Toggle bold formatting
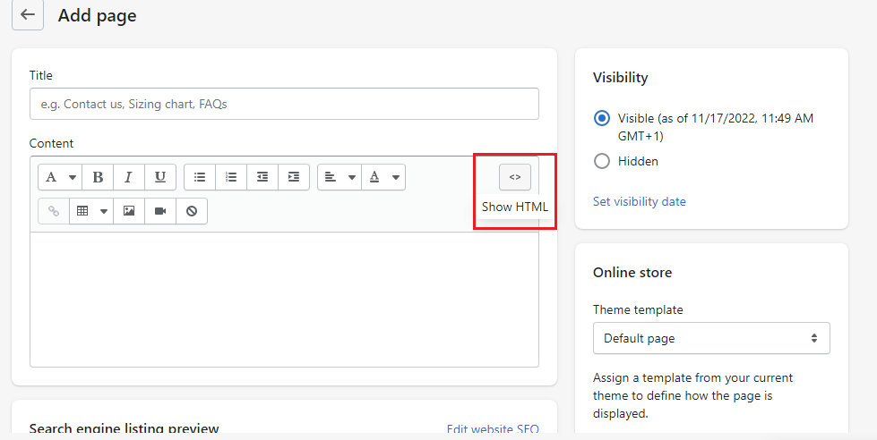This screenshot has width=877, height=440. click(98, 177)
